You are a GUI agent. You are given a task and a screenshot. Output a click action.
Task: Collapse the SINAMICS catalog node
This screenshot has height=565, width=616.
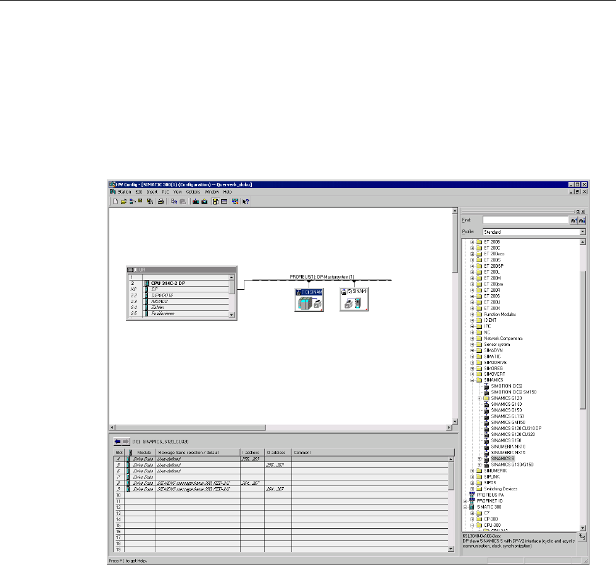(472, 380)
